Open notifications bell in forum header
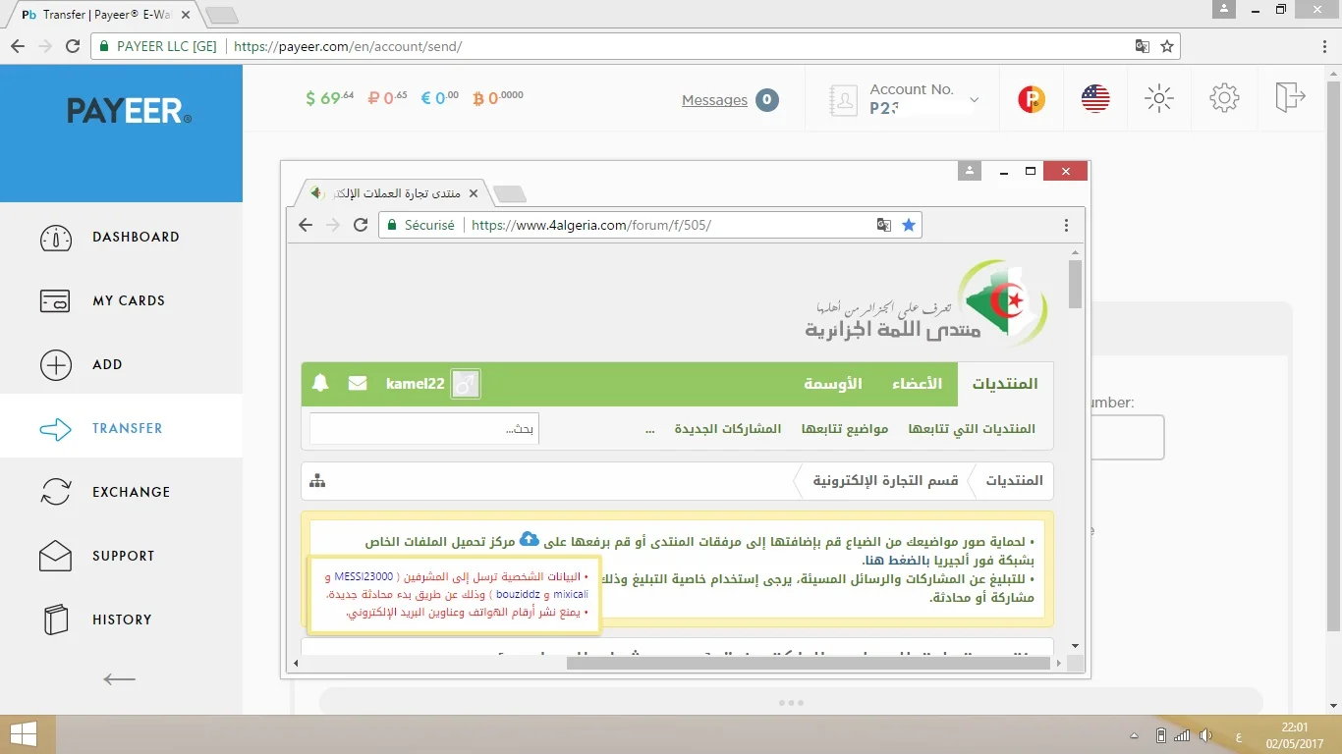This screenshot has height=754, width=1342. click(x=320, y=384)
